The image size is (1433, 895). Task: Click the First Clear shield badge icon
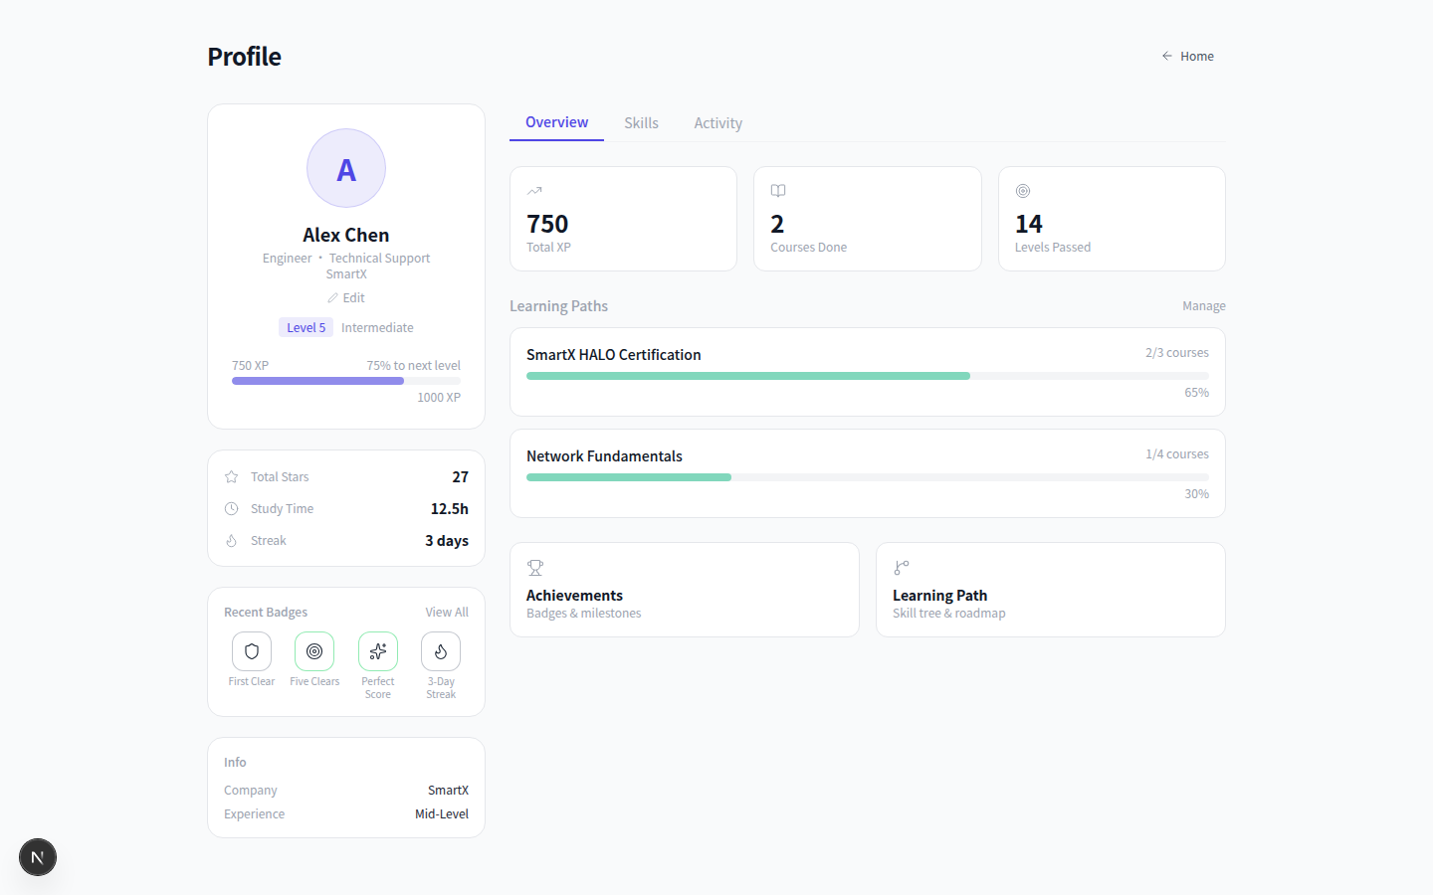tap(252, 651)
